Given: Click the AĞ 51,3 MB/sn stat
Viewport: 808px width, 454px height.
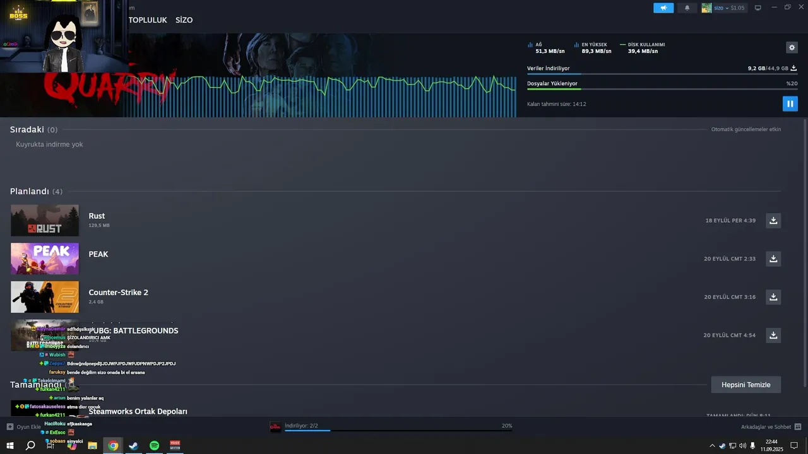Looking at the screenshot, I should (546, 48).
